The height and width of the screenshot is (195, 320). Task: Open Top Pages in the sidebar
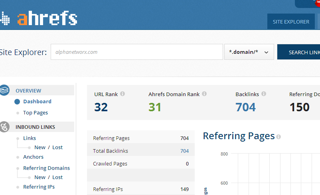click(36, 112)
